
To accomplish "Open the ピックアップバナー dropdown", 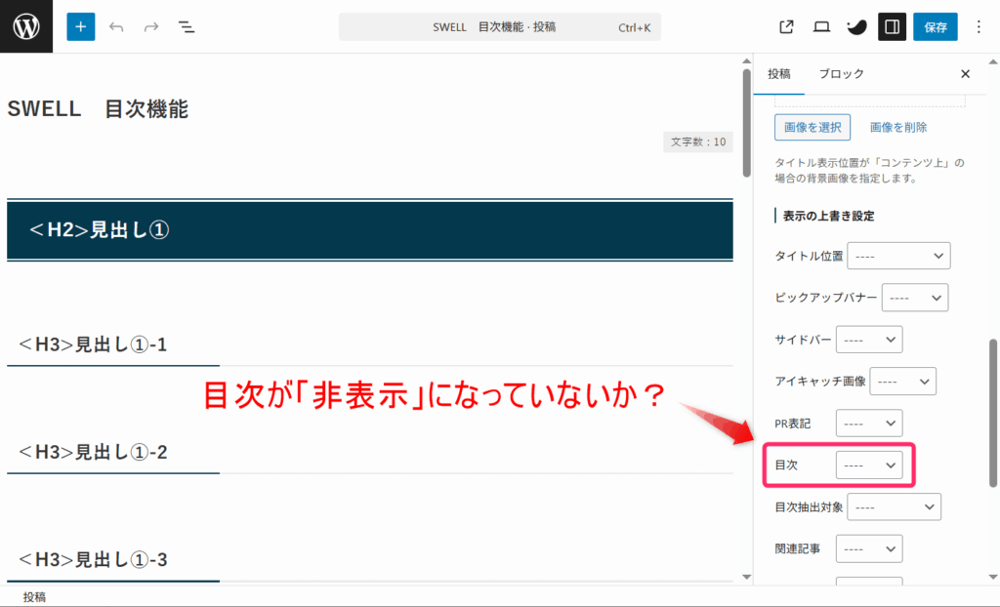I will 914,298.
